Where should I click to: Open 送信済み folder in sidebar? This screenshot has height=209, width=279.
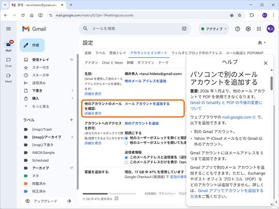pyautogui.click(x=48, y=83)
